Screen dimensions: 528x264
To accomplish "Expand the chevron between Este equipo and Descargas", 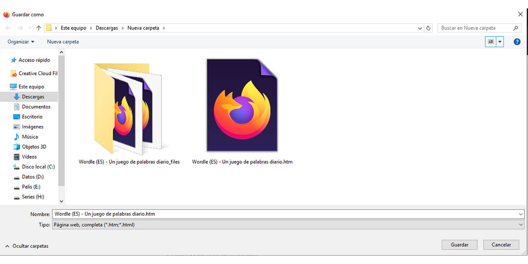I will [x=91, y=28].
